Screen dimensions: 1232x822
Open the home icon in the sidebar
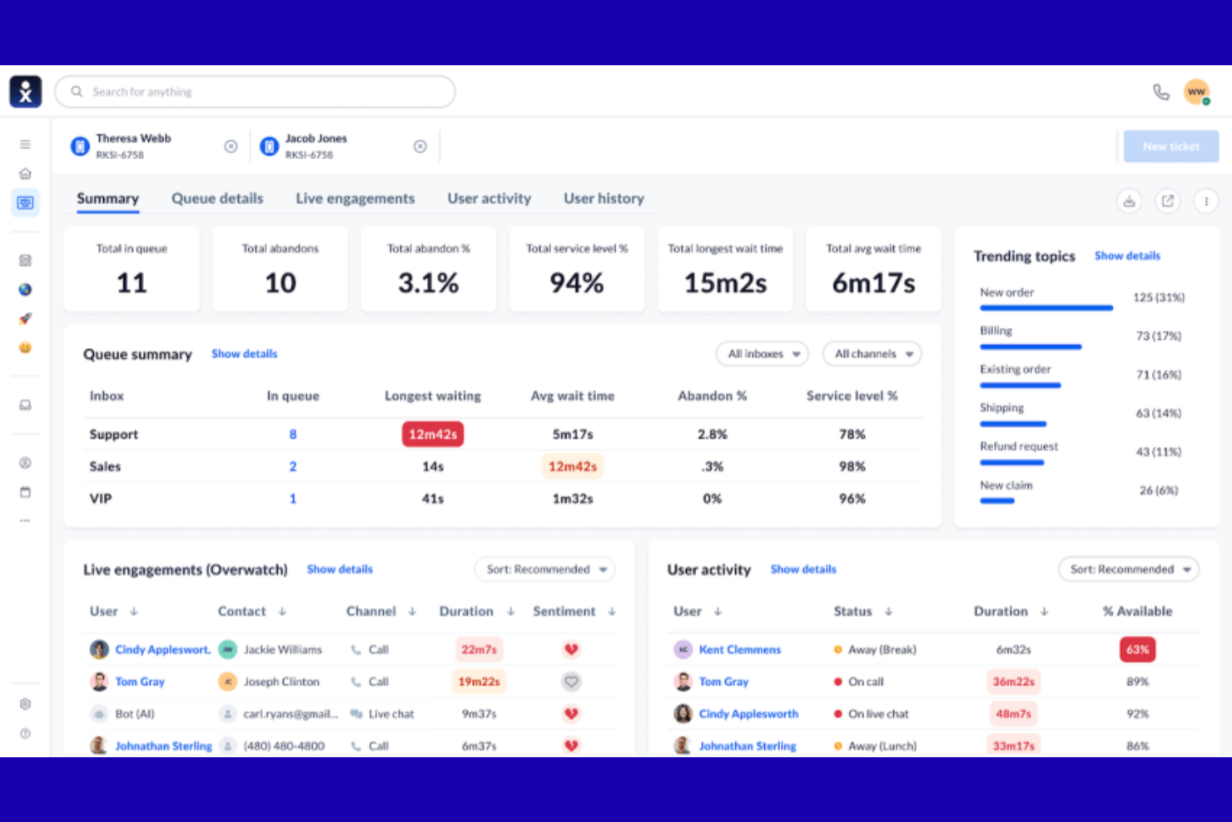pyautogui.click(x=25, y=173)
